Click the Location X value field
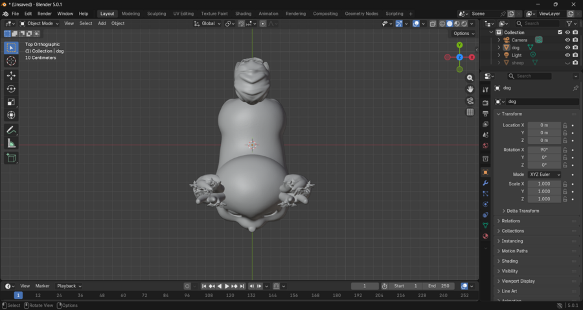 click(x=544, y=125)
